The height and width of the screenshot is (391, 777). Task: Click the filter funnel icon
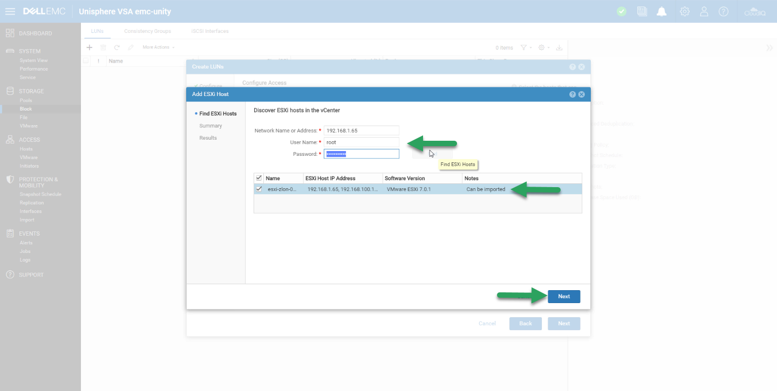coord(523,47)
